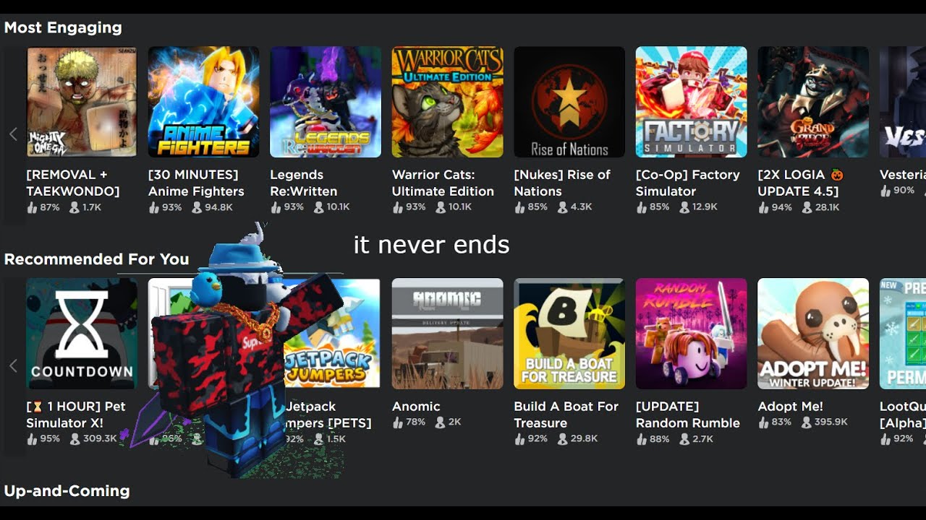Open the Most Engaging section heading
The image size is (926, 520).
63,27
